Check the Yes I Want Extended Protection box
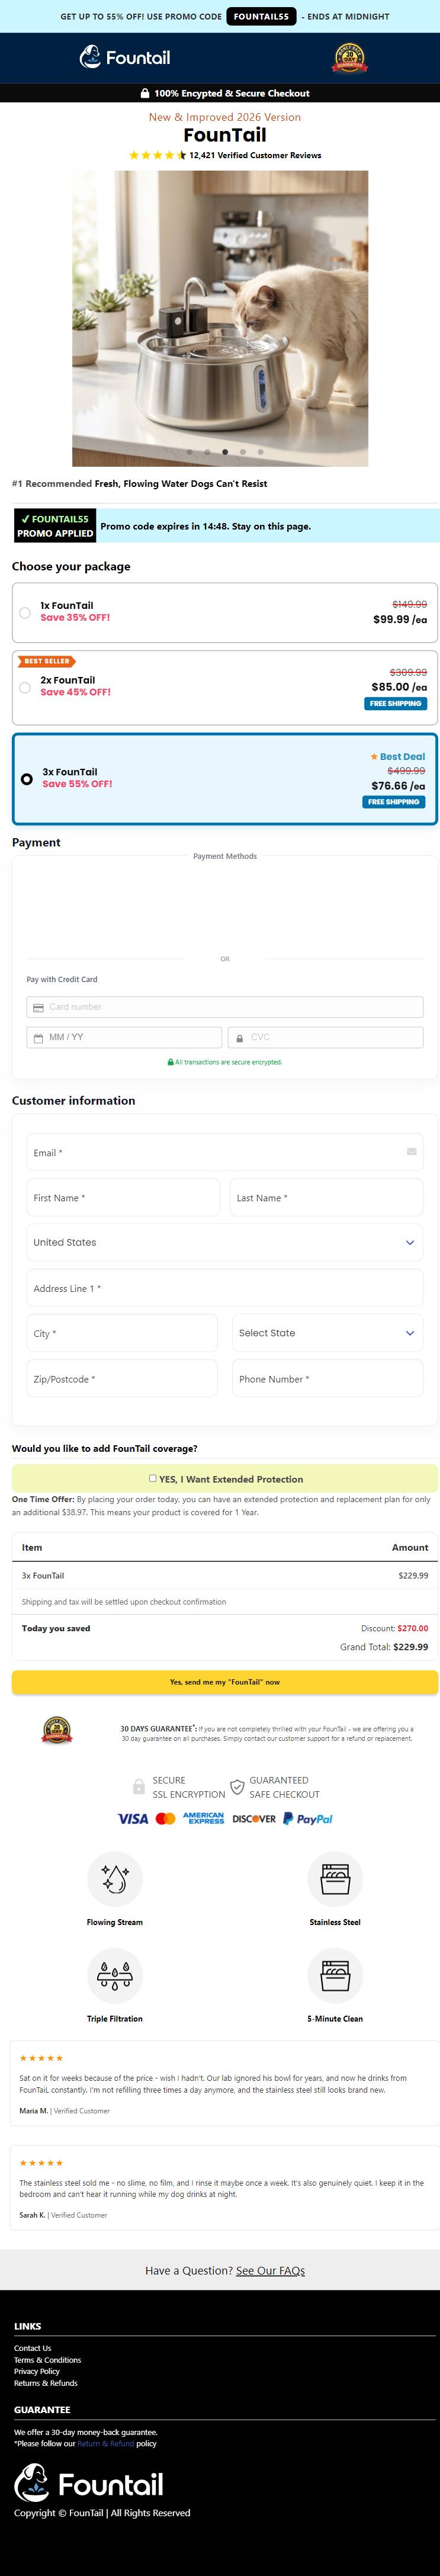440x2576 pixels. point(153,1478)
